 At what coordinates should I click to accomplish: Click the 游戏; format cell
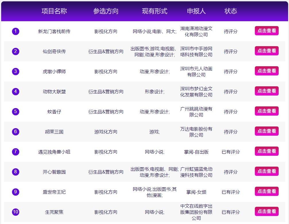155,132
